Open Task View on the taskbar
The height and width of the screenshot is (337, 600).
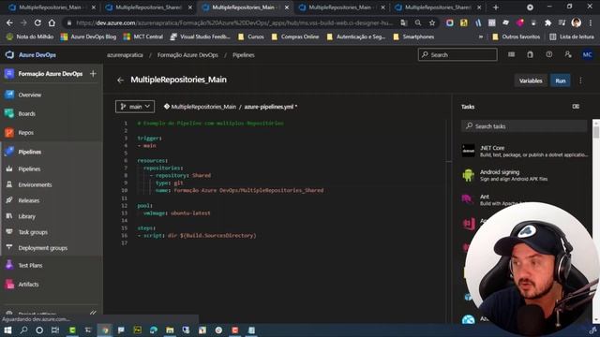click(55, 330)
